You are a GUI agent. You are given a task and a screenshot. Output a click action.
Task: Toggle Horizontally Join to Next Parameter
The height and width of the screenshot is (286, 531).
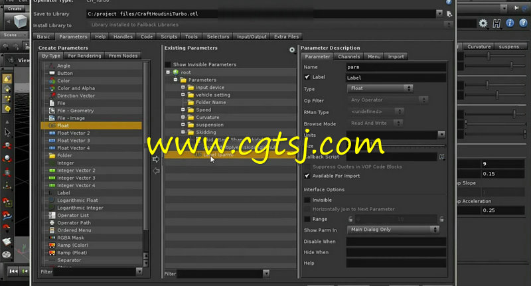(307, 209)
